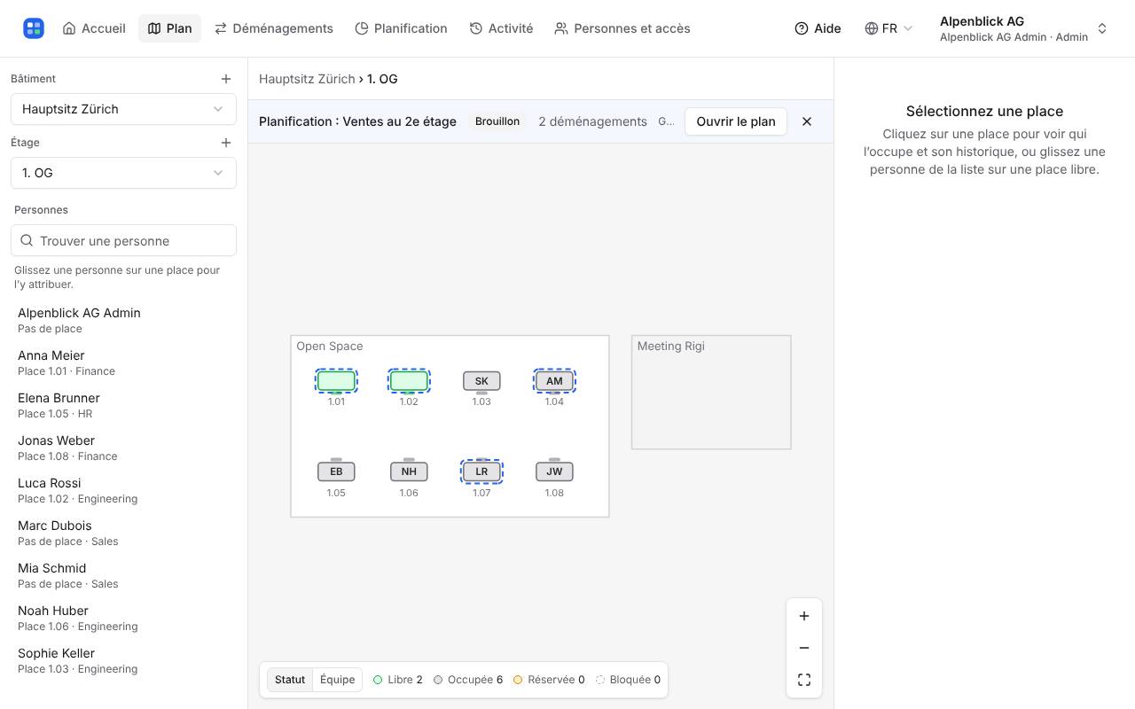Expand the Alpenblick AG account switcher

coord(1023,28)
